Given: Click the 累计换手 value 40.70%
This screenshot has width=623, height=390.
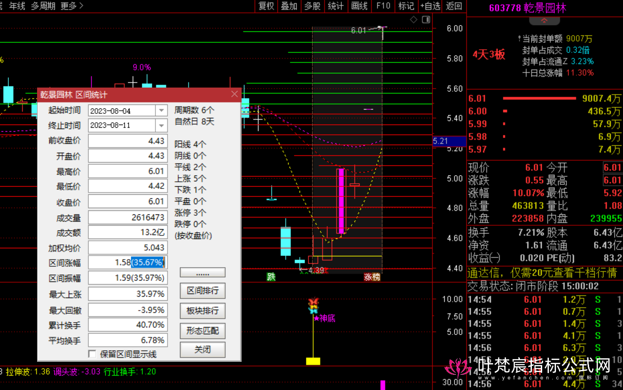Looking at the screenshot, I should tap(128, 325).
